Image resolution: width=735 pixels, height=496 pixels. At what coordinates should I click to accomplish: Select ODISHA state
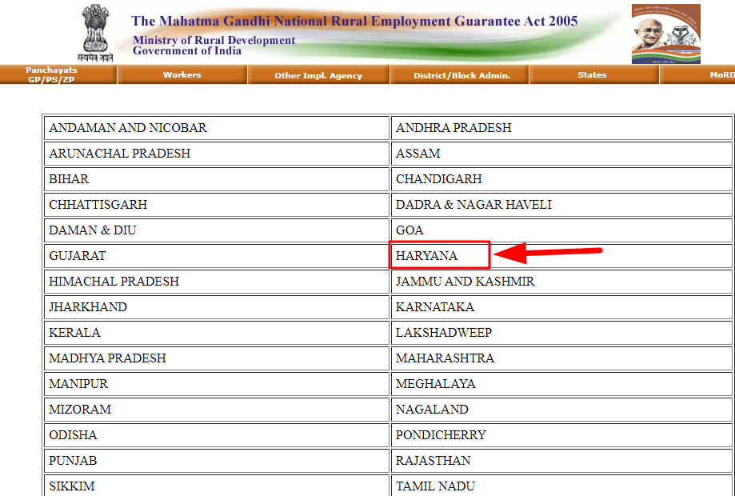click(x=73, y=435)
